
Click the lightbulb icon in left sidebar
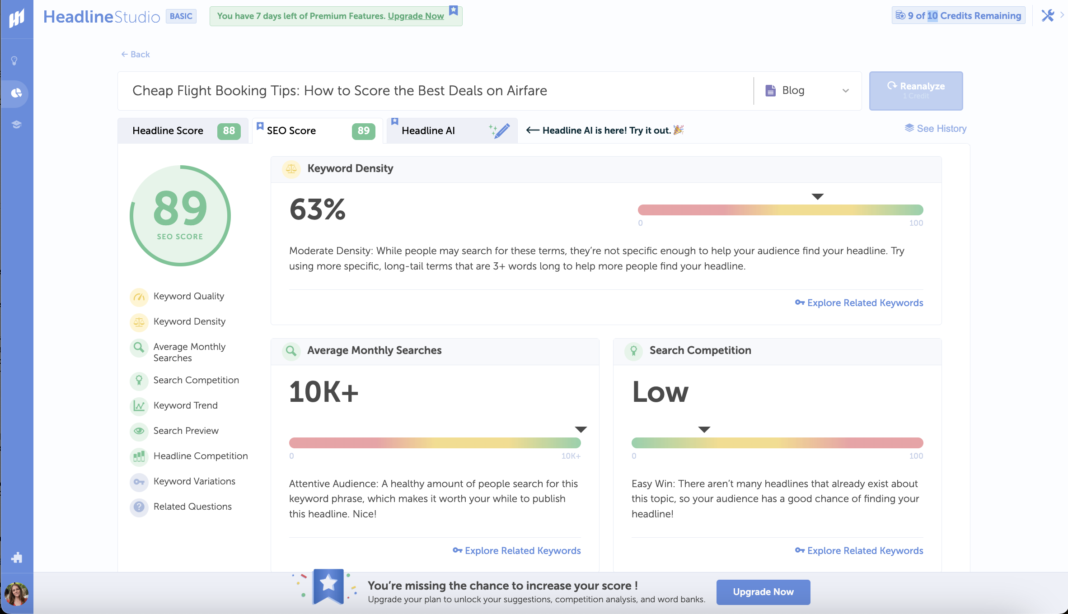click(x=14, y=61)
